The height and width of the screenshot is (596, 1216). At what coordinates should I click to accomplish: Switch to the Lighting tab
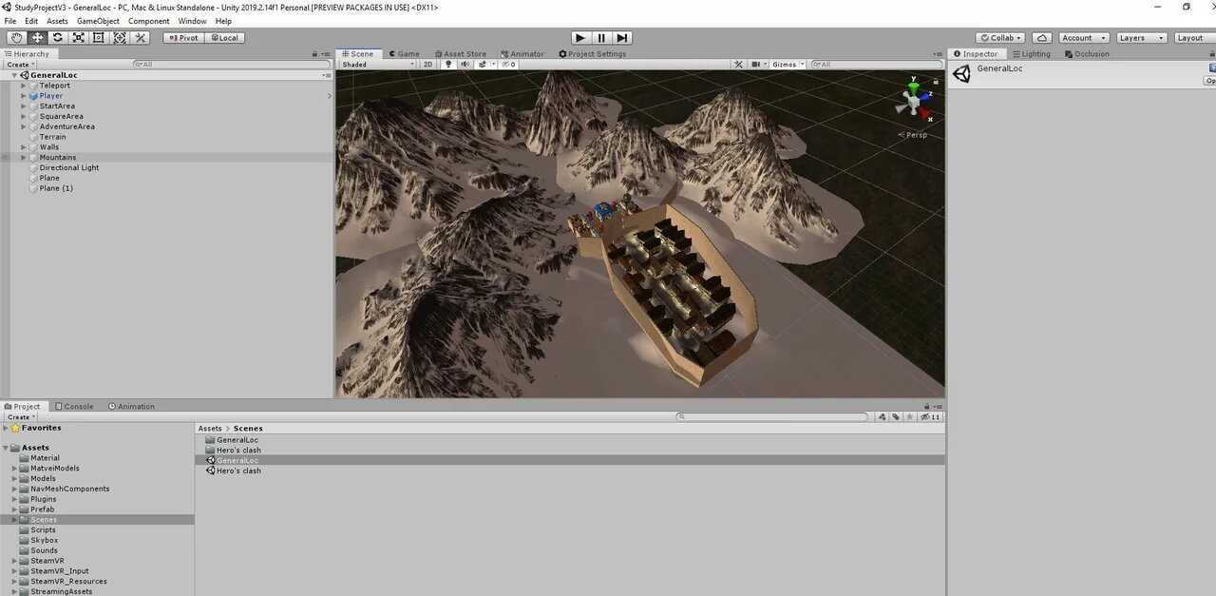pyautogui.click(x=1032, y=54)
